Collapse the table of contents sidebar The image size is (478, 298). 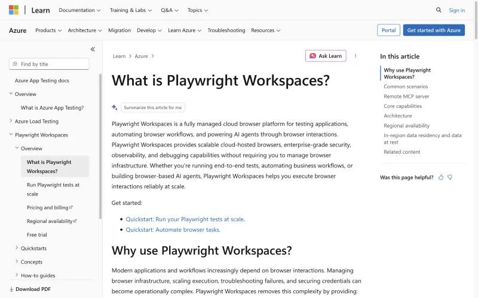pyautogui.click(x=93, y=49)
